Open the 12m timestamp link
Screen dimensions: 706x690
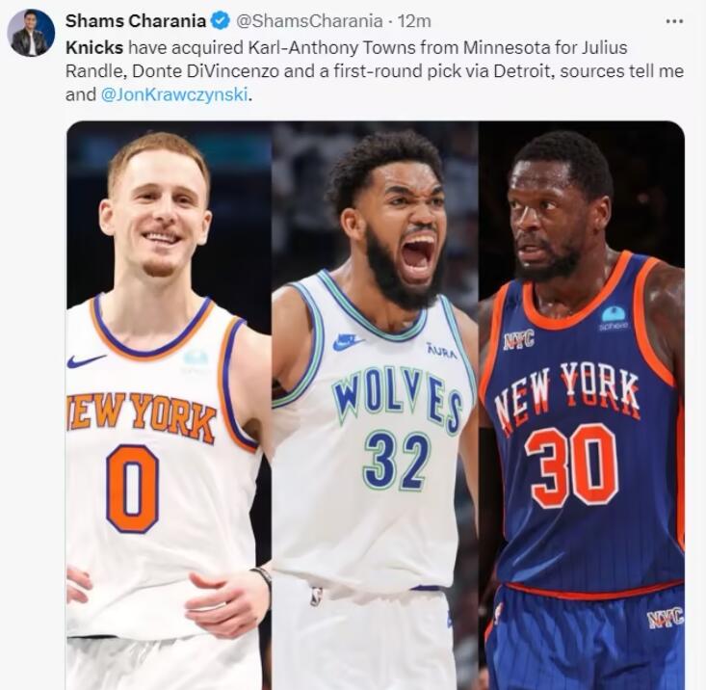[x=414, y=20]
